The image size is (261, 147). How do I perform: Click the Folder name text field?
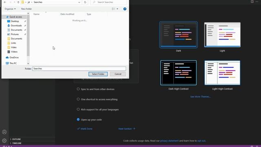point(79,69)
